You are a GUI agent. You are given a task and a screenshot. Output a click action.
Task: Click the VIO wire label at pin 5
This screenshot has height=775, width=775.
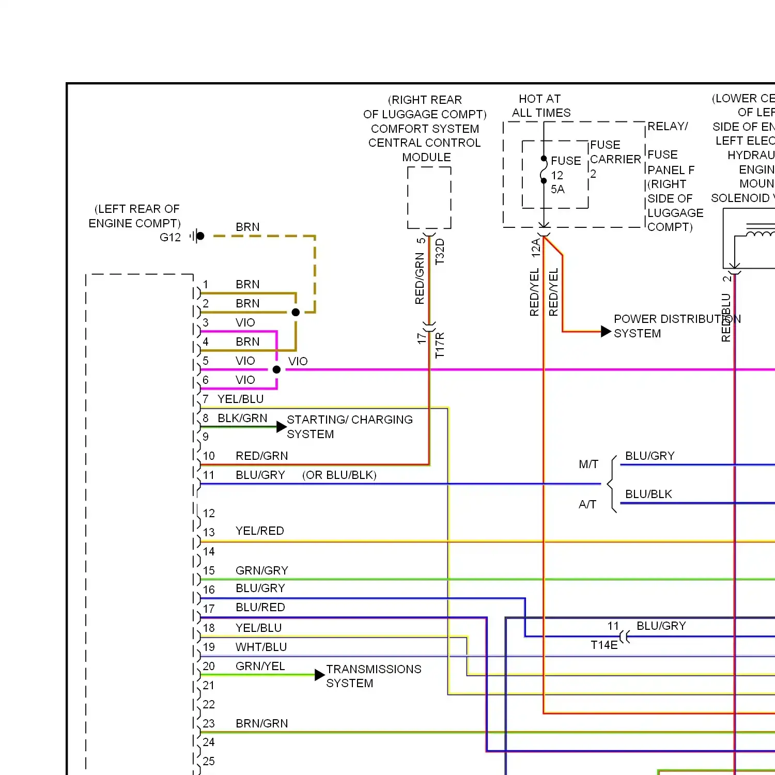pyautogui.click(x=245, y=361)
